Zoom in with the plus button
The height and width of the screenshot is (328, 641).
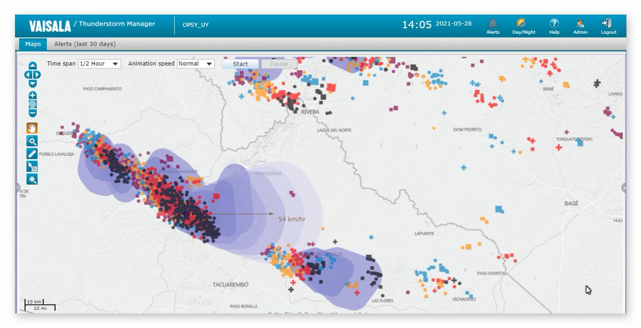point(33,96)
